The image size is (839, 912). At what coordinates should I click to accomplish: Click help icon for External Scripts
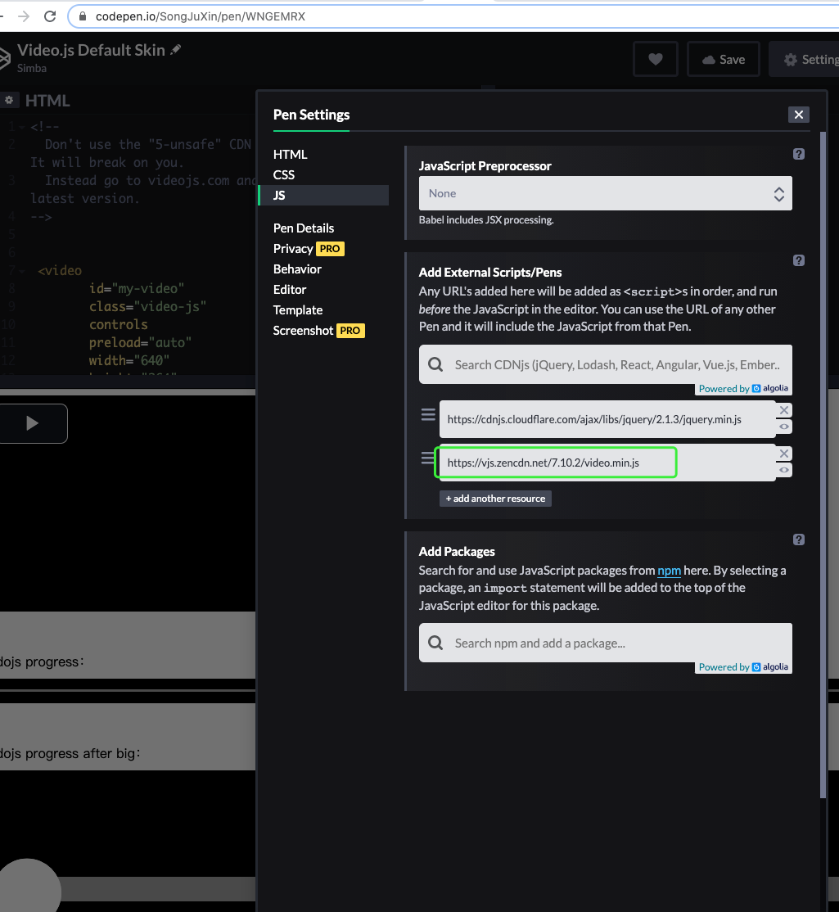point(798,260)
